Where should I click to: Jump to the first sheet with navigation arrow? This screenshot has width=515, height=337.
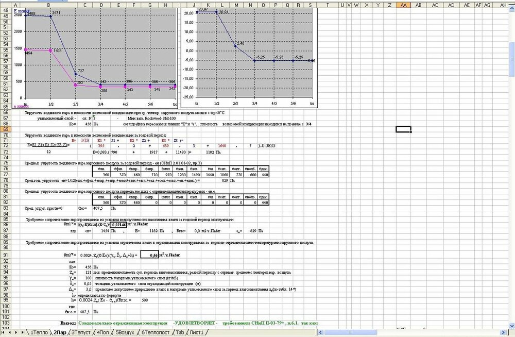tap(4, 332)
